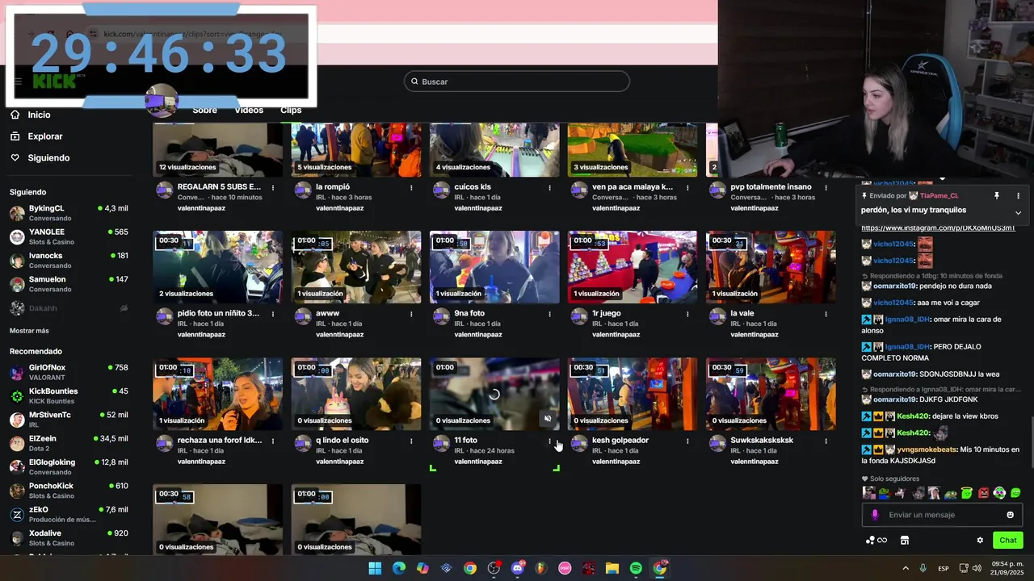Open options menu for clip 'REGALARN 5 SUBS E...'
This screenshot has width=1034, height=581.
coord(273,187)
